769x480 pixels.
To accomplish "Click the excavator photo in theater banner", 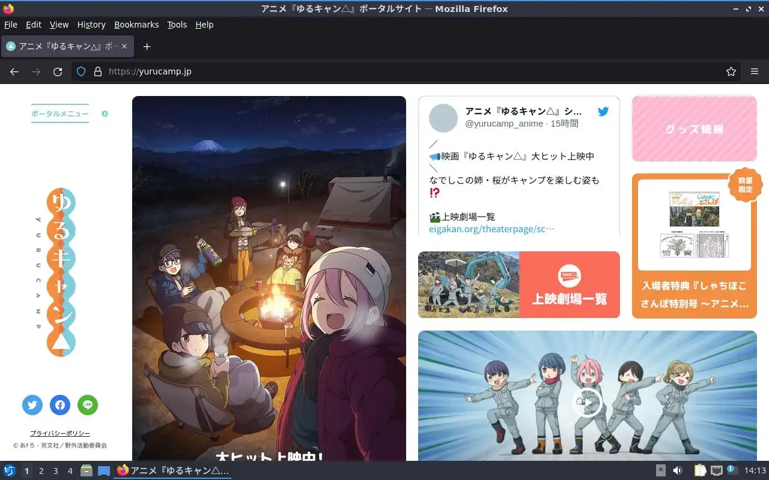I will (469, 284).
